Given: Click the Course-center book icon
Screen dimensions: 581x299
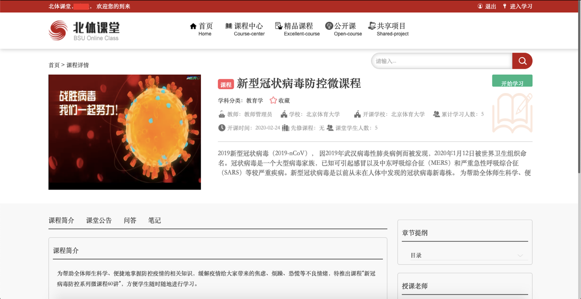Looking at the screenshot, I should point(228,26).
